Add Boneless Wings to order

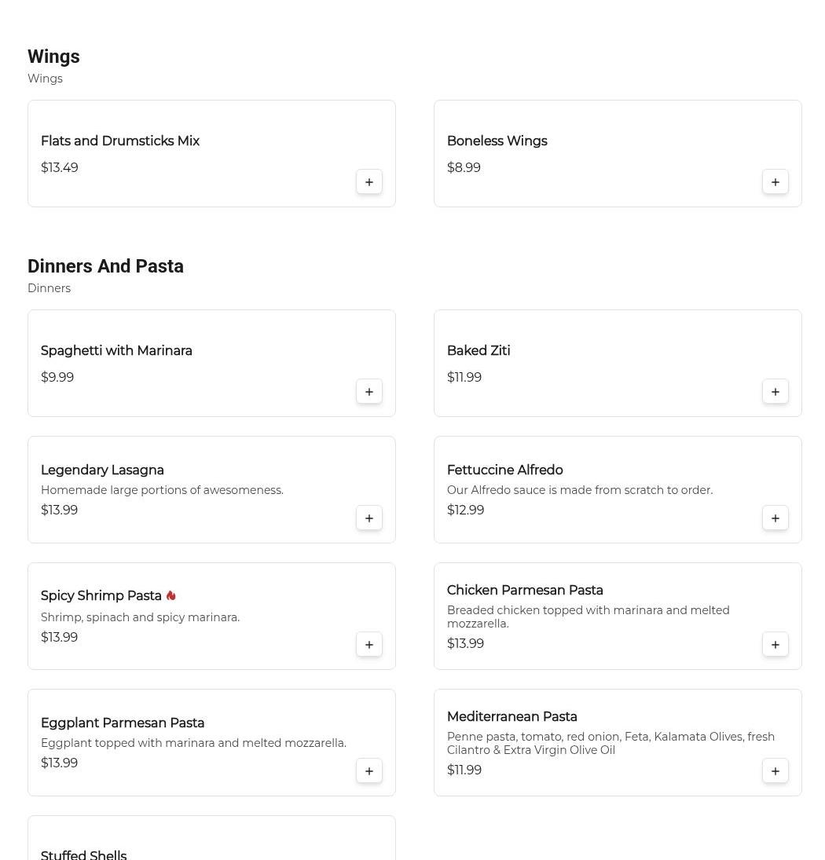pos(775,182)
